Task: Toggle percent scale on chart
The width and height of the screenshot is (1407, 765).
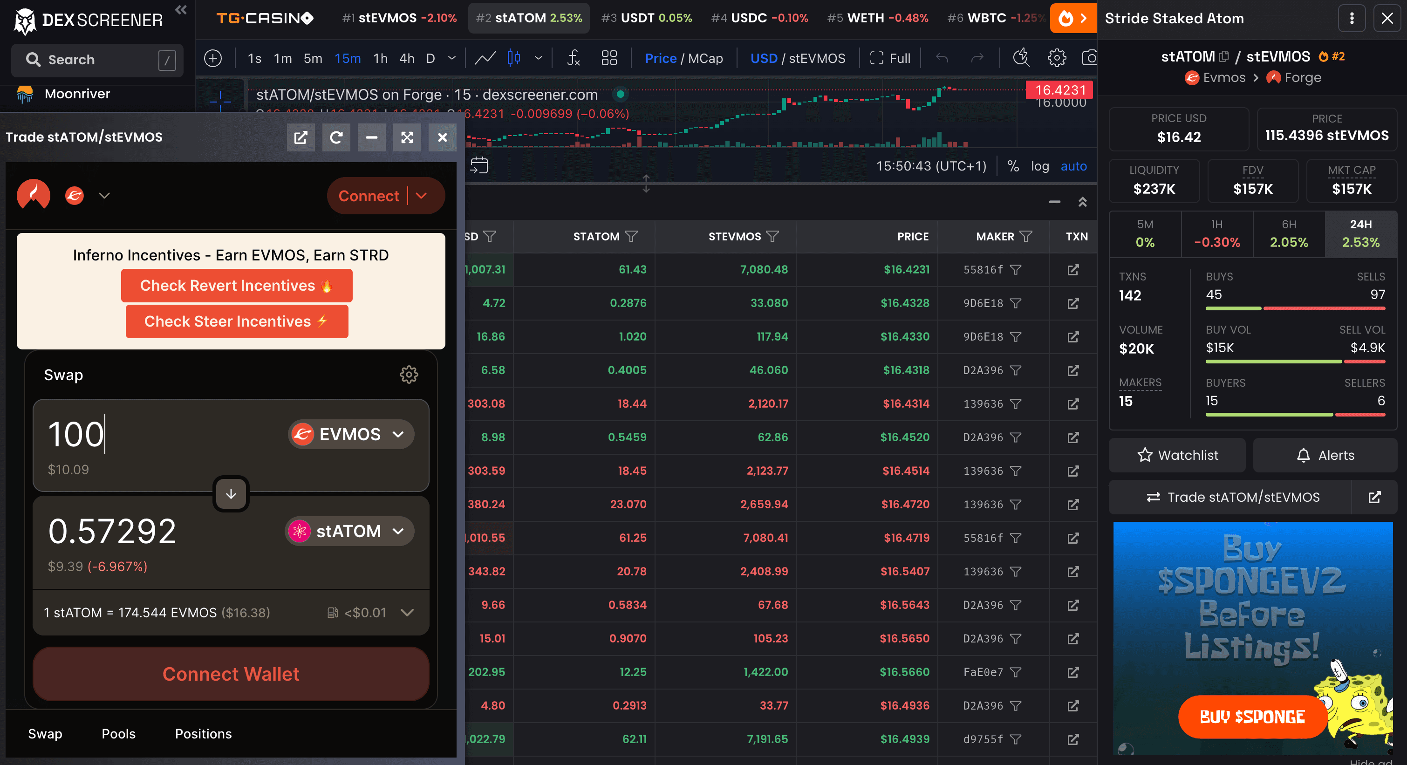Action: (1013, 166)
